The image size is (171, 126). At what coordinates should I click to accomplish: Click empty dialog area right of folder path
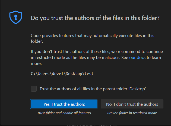tap(130, 74)
